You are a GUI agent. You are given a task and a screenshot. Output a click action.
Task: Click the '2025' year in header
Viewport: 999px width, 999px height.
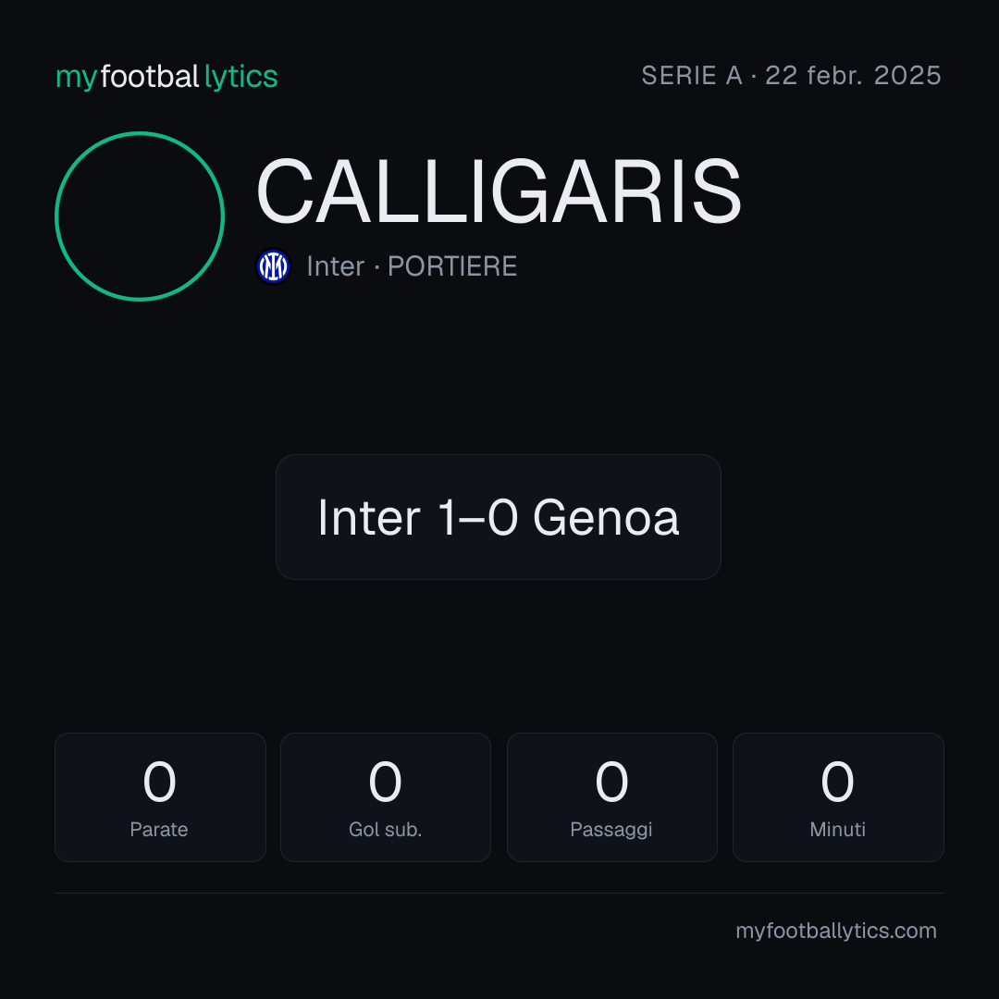907,76
